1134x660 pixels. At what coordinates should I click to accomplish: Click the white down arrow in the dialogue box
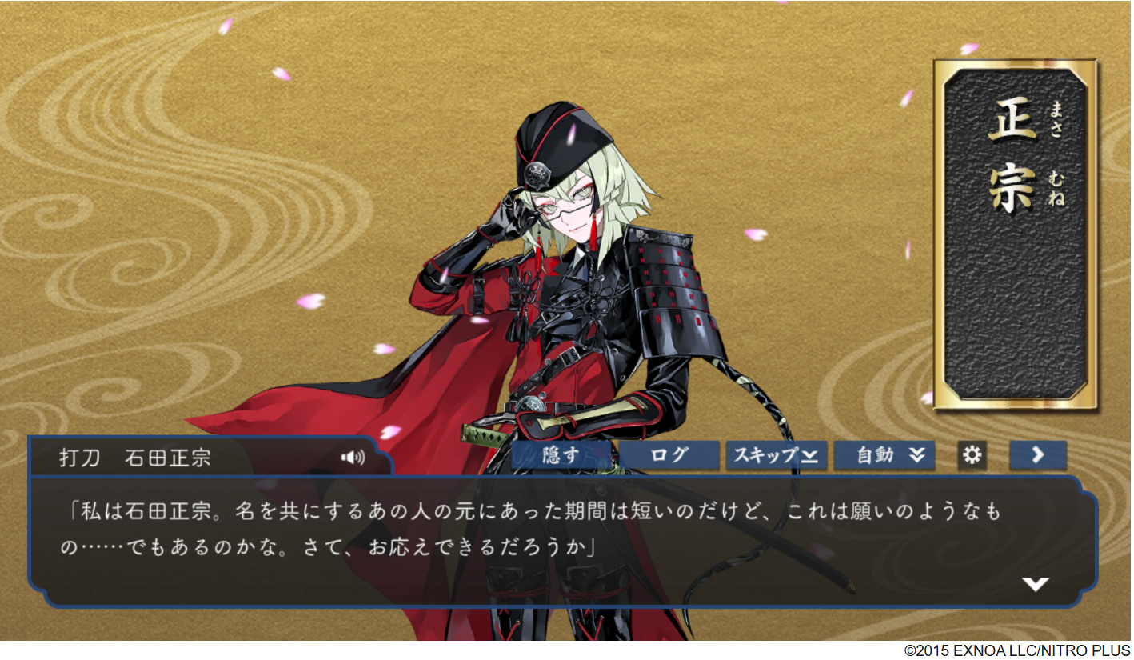pos(1036,585)
